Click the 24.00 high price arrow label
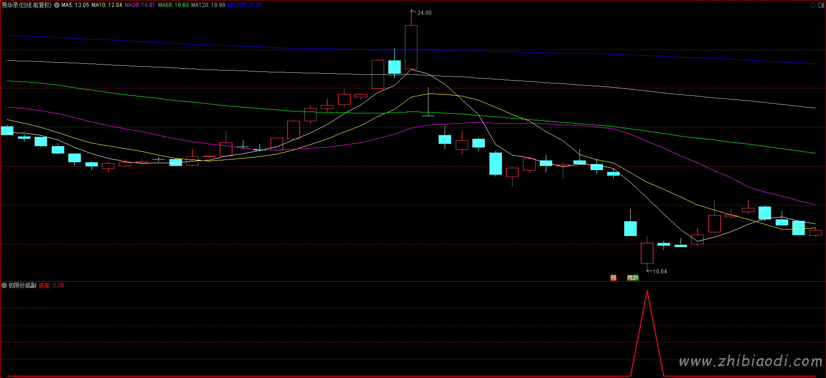 424,13
